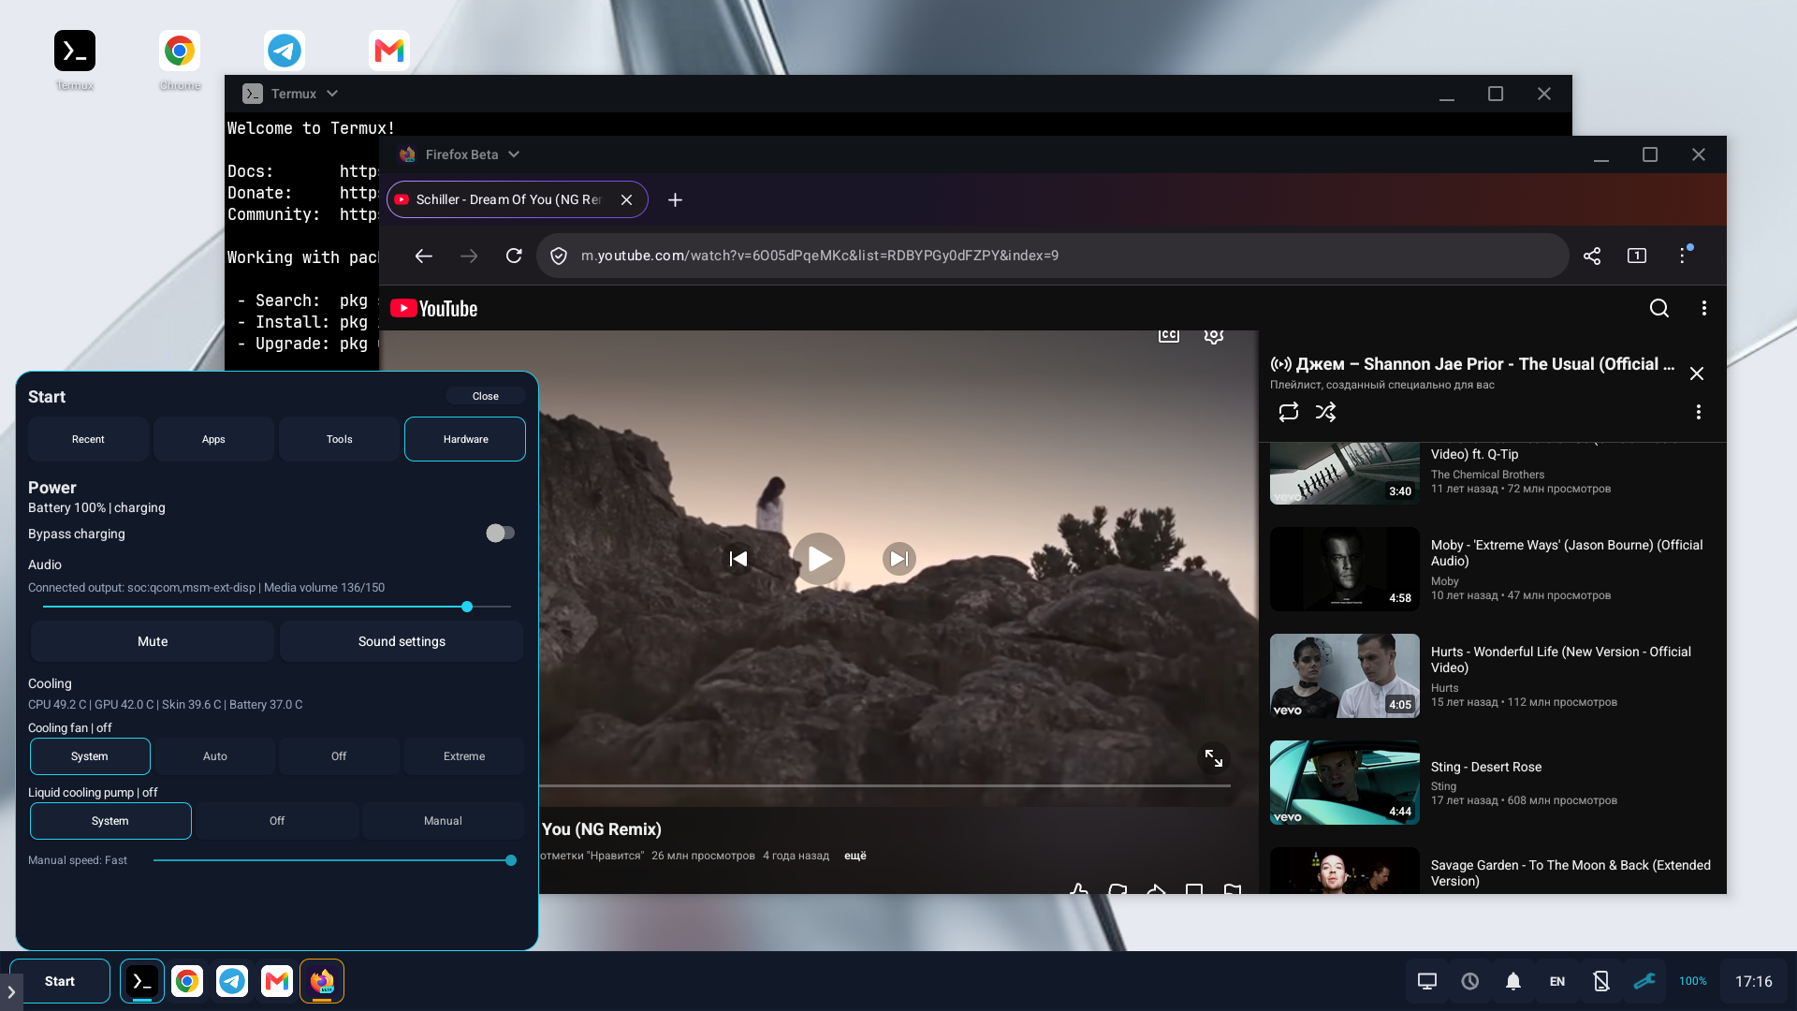Open Chrome from the taskbar
The width and height of the screenshot is (1797, 1011).
pyautogui.click(x=187, y=981)
